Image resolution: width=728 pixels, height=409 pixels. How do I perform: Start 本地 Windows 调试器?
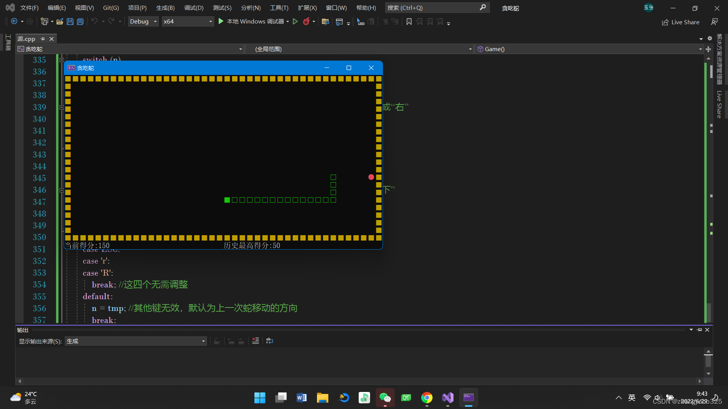pyautogui.click(x=251, y=22)
